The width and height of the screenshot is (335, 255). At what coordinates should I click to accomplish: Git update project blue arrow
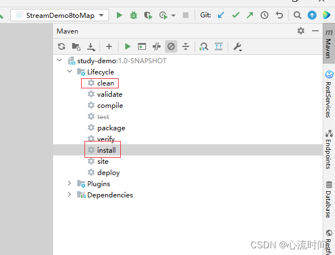point(221,15)
